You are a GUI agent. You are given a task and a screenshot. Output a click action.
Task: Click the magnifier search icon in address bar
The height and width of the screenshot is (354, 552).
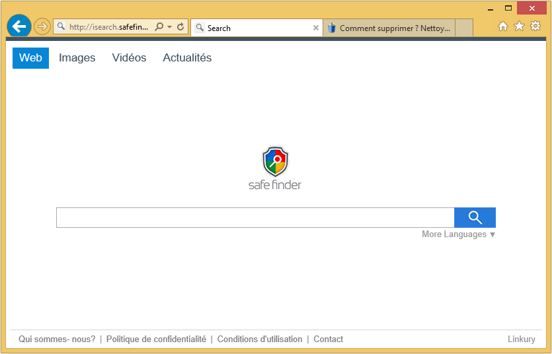(x=159, y=27)
